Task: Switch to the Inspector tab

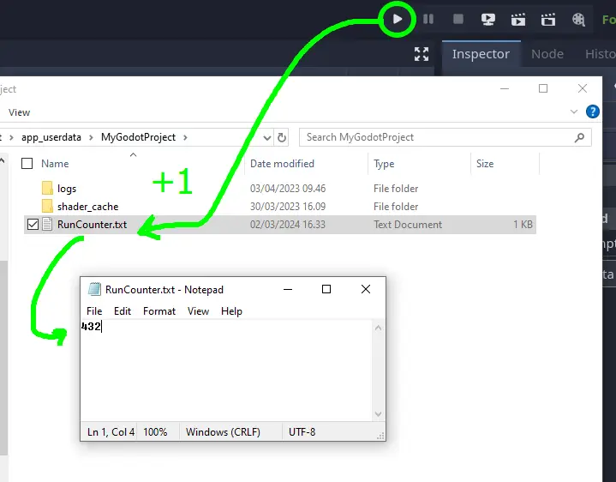Action: pyautogui.click(x=481, y=54)
